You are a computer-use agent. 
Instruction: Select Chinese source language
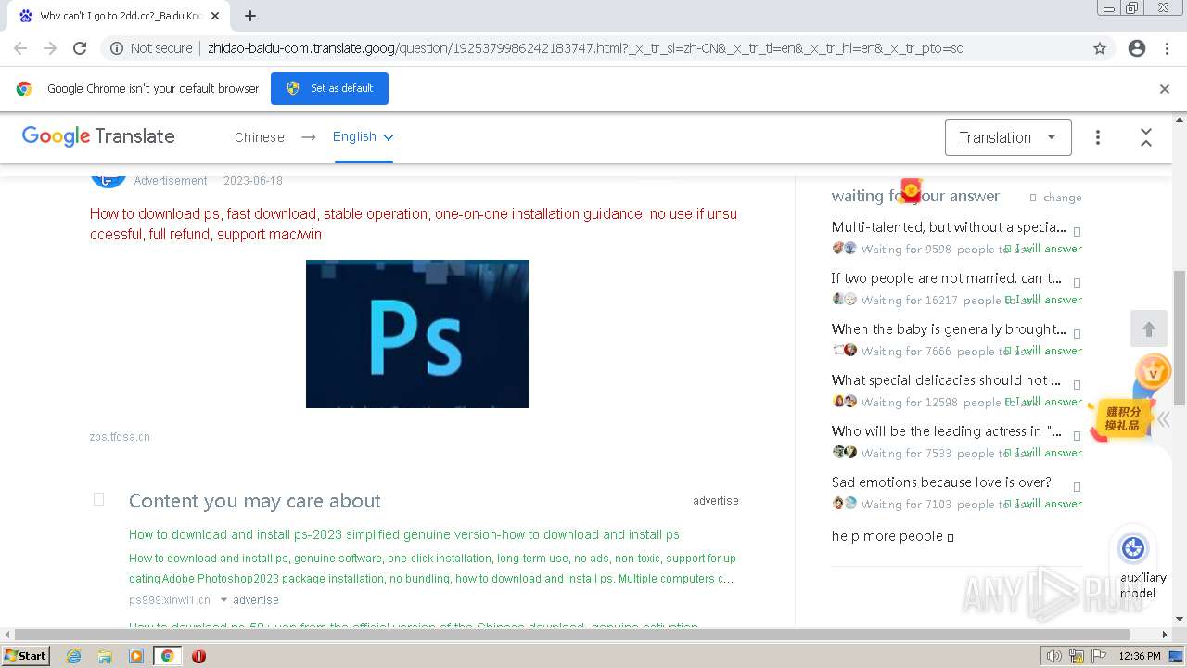(260, 137)
